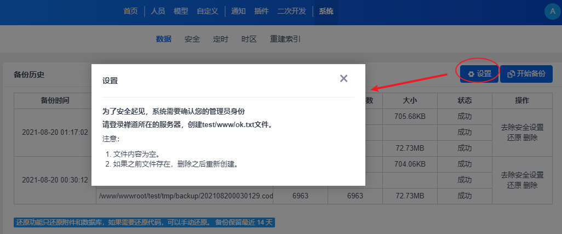The image size is (562, 234).
Task: Click the 备份历史 panel title
Action: tap(29, 75)
